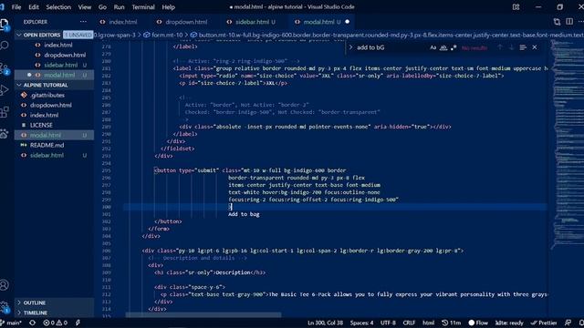Go to previous match arrow in find widget
584x328 pixels.
click(500, 47)
